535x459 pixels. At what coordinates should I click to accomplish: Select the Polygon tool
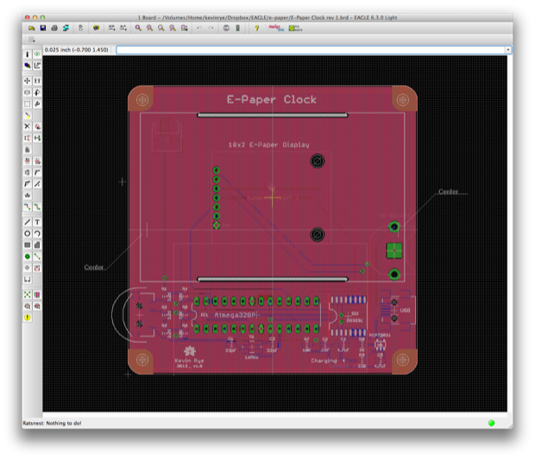(x=37, y=245)
